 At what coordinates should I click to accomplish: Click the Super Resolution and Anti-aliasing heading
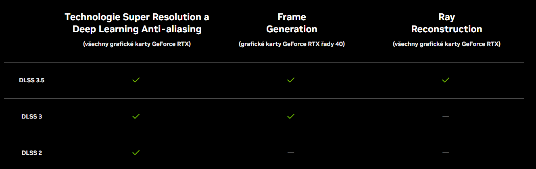[x=137, y=23]
